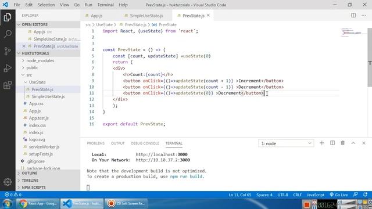Close the PrevState.js editor tab

click(208, 16)
